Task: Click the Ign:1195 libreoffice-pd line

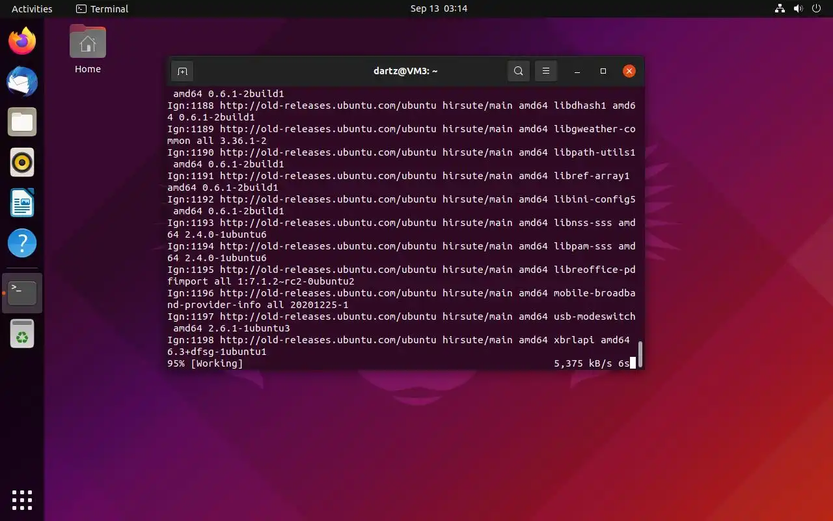Action: pyautogui.click(x=402, y=270)
